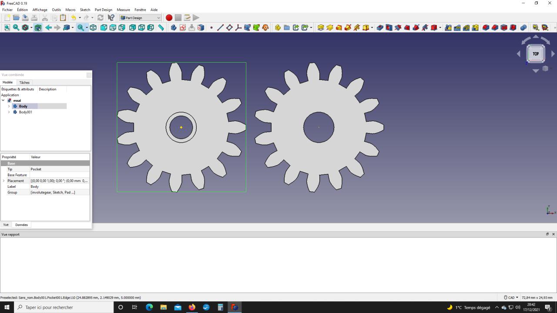Open the Affichage menu

(x=40, y=10)
